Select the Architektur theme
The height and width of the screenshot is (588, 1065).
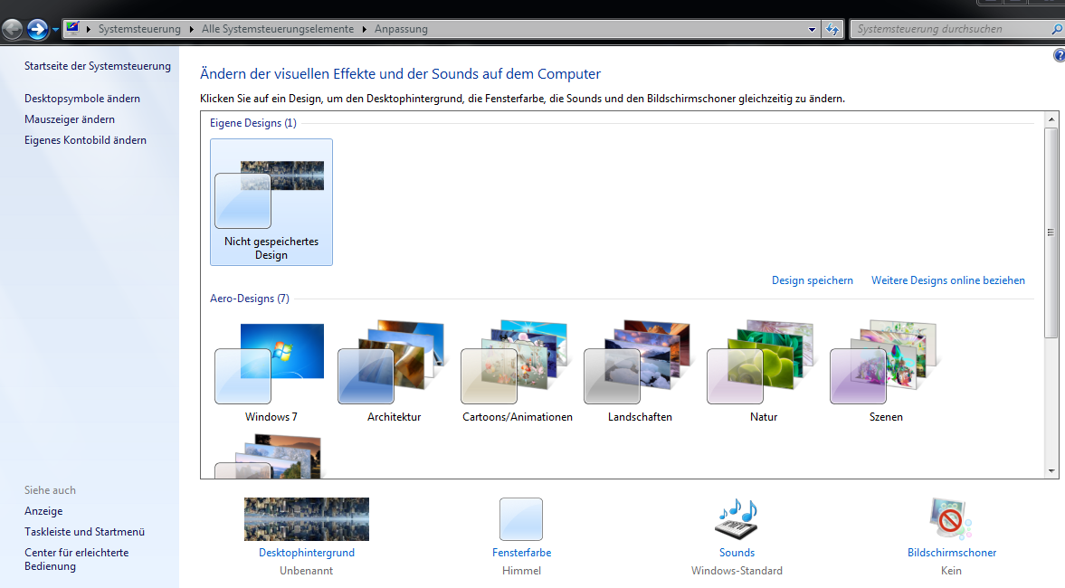(x=394, y=371)
